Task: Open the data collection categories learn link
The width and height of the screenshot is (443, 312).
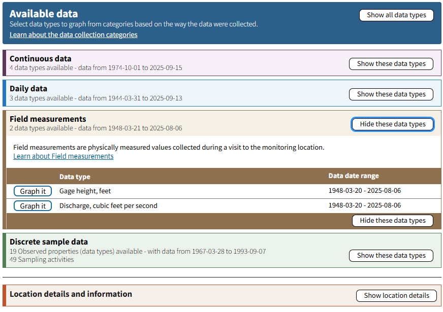Action: tap(73, 34)
